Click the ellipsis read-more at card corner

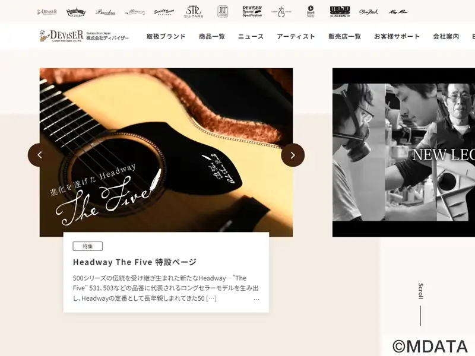pyautogui.click(x=256, y=300)
